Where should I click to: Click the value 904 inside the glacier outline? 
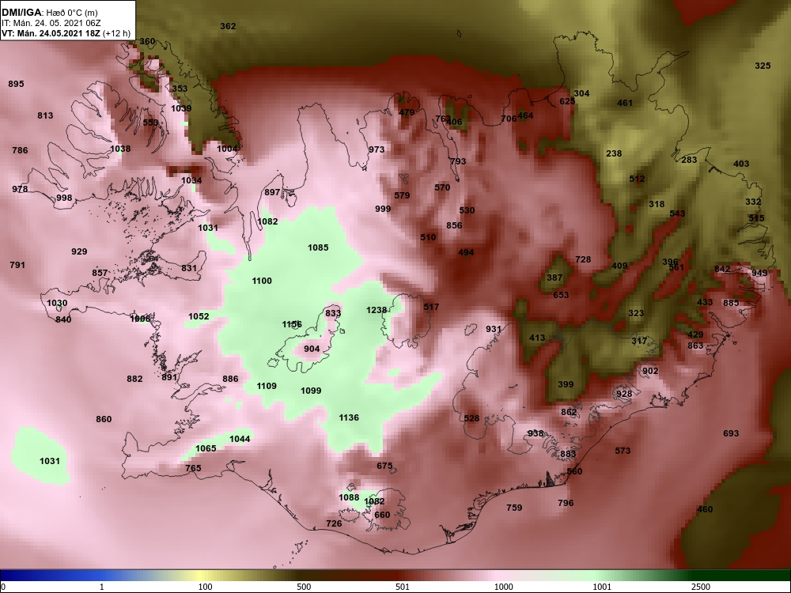(x=312, y=349)
